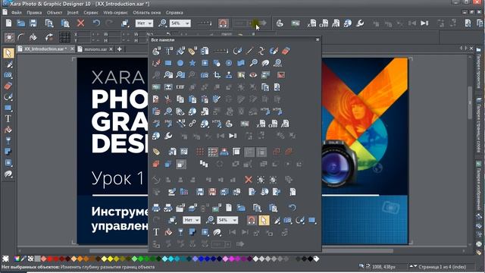Open the Web-сервис menu
Viewport: 485px width, 273px height.
115,13
